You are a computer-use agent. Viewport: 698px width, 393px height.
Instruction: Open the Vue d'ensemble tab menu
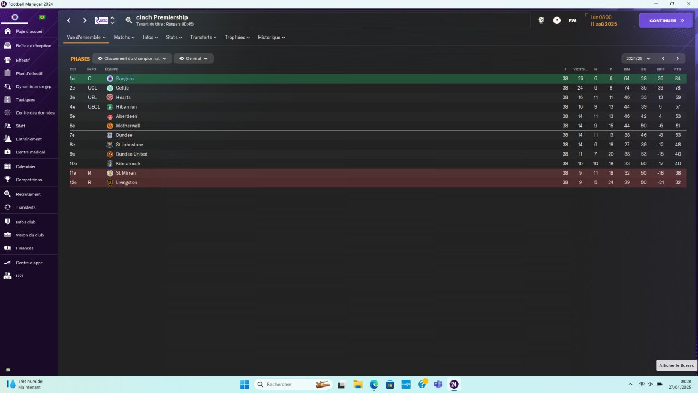tap(86, 37)
